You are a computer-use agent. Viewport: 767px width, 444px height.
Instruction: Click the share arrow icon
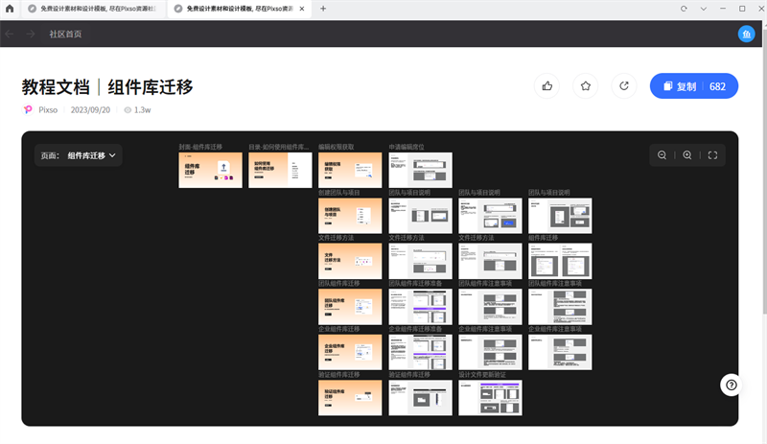tap(624, 86)
